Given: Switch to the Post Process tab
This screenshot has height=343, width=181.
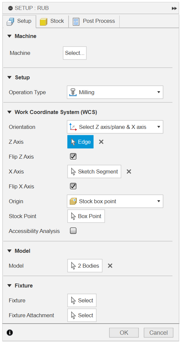Looking at the screenshot, I should (x=94, y=21).
